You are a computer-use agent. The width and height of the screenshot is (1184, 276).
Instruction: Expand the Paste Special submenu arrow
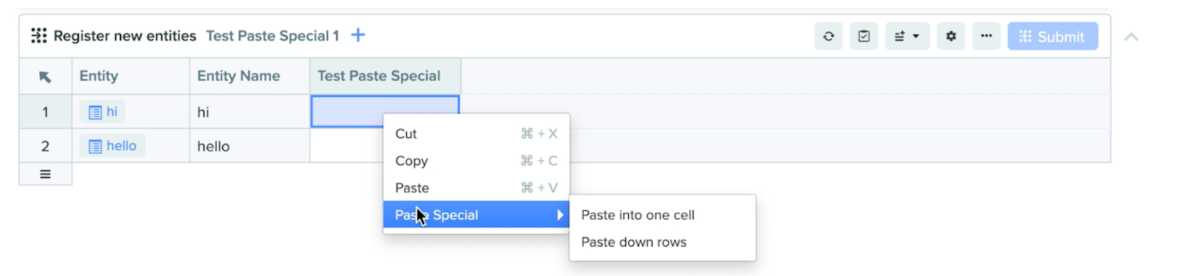pyautogui.click(x=560, y=215)
